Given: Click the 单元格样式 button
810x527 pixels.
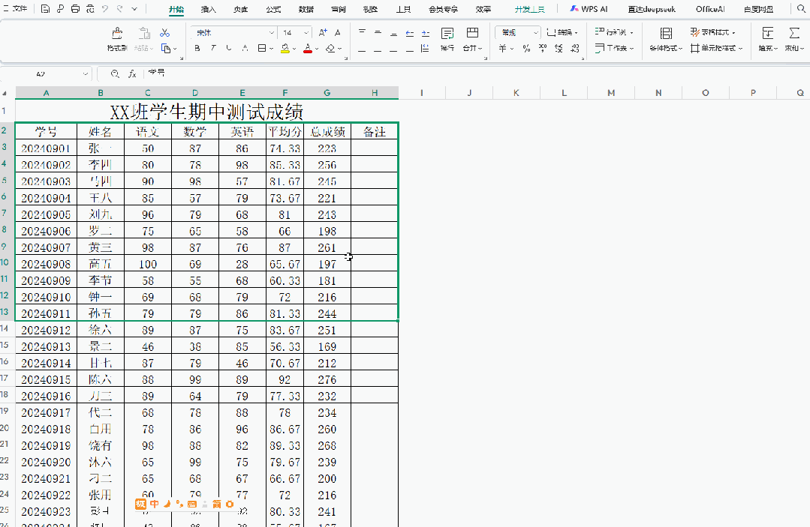Looking at the screenshot, I should (716, 49).
